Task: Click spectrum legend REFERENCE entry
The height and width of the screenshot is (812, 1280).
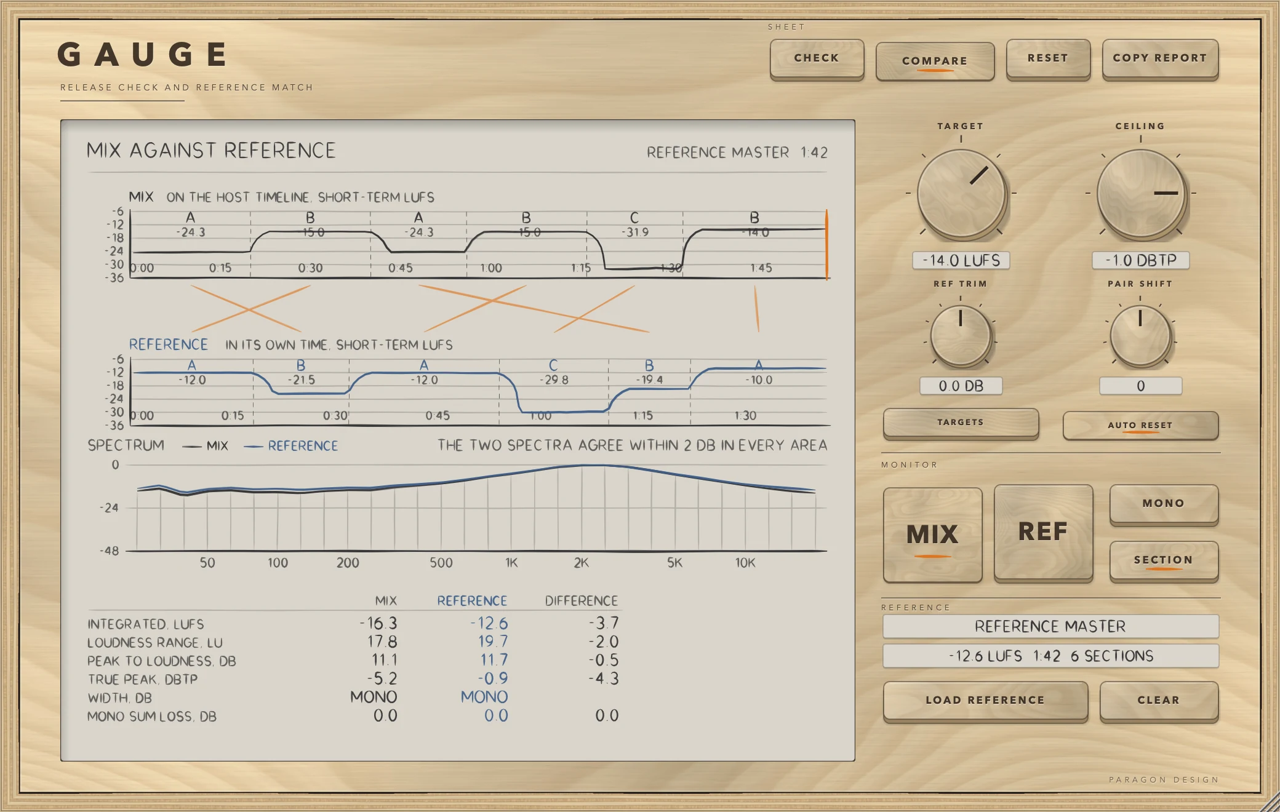Action: [x=291, y=446]
